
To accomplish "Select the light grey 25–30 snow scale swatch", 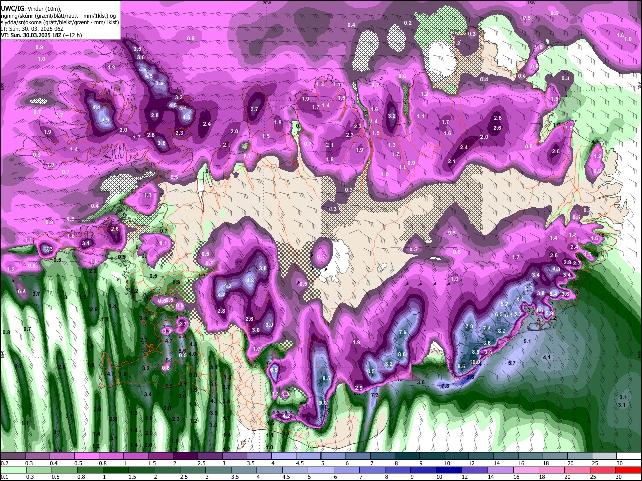I will [604, 456].
